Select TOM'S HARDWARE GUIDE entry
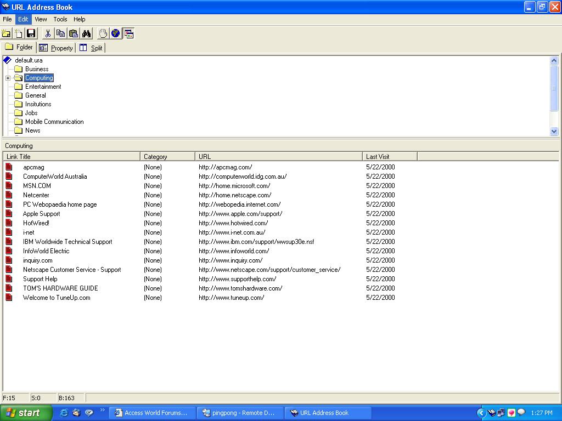 click(x=60, y=288)
